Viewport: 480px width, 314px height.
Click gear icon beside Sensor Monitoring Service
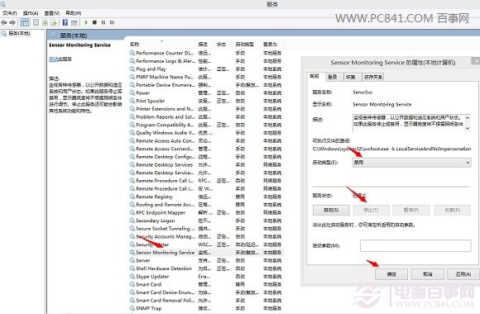[x=132, y=253]
